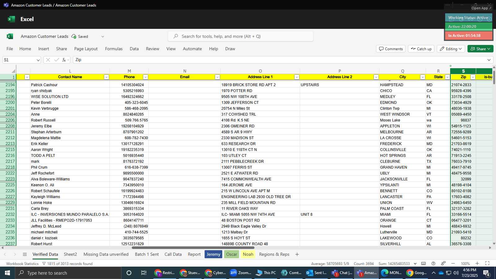Viewport: 496px width, 279px height.
Task: Click Workbook Statistics in the status bar
Action: pyautogui.click(x=22, y=263)
